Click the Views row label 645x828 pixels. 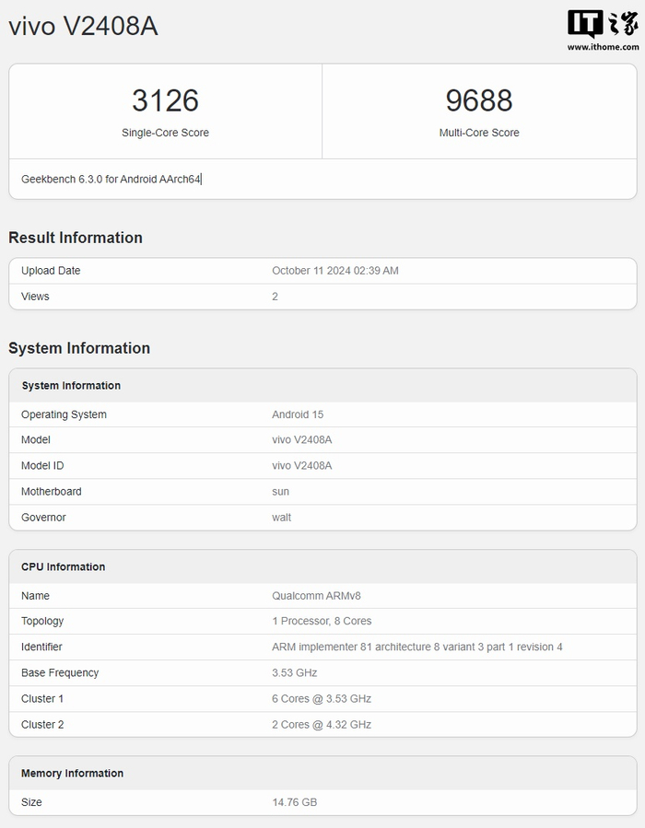(x=35, y=297)
